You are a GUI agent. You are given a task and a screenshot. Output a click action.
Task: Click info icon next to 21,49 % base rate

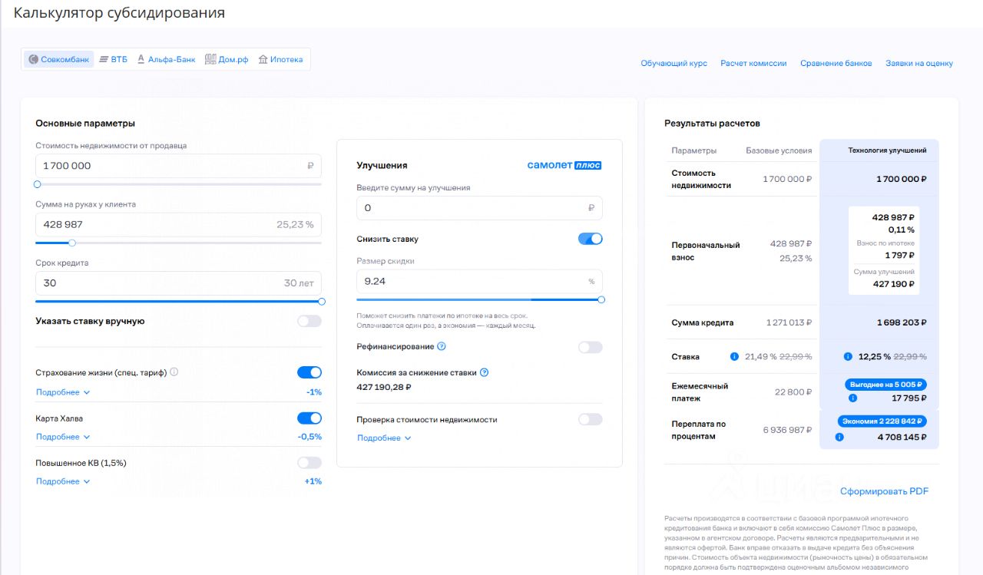734,357
